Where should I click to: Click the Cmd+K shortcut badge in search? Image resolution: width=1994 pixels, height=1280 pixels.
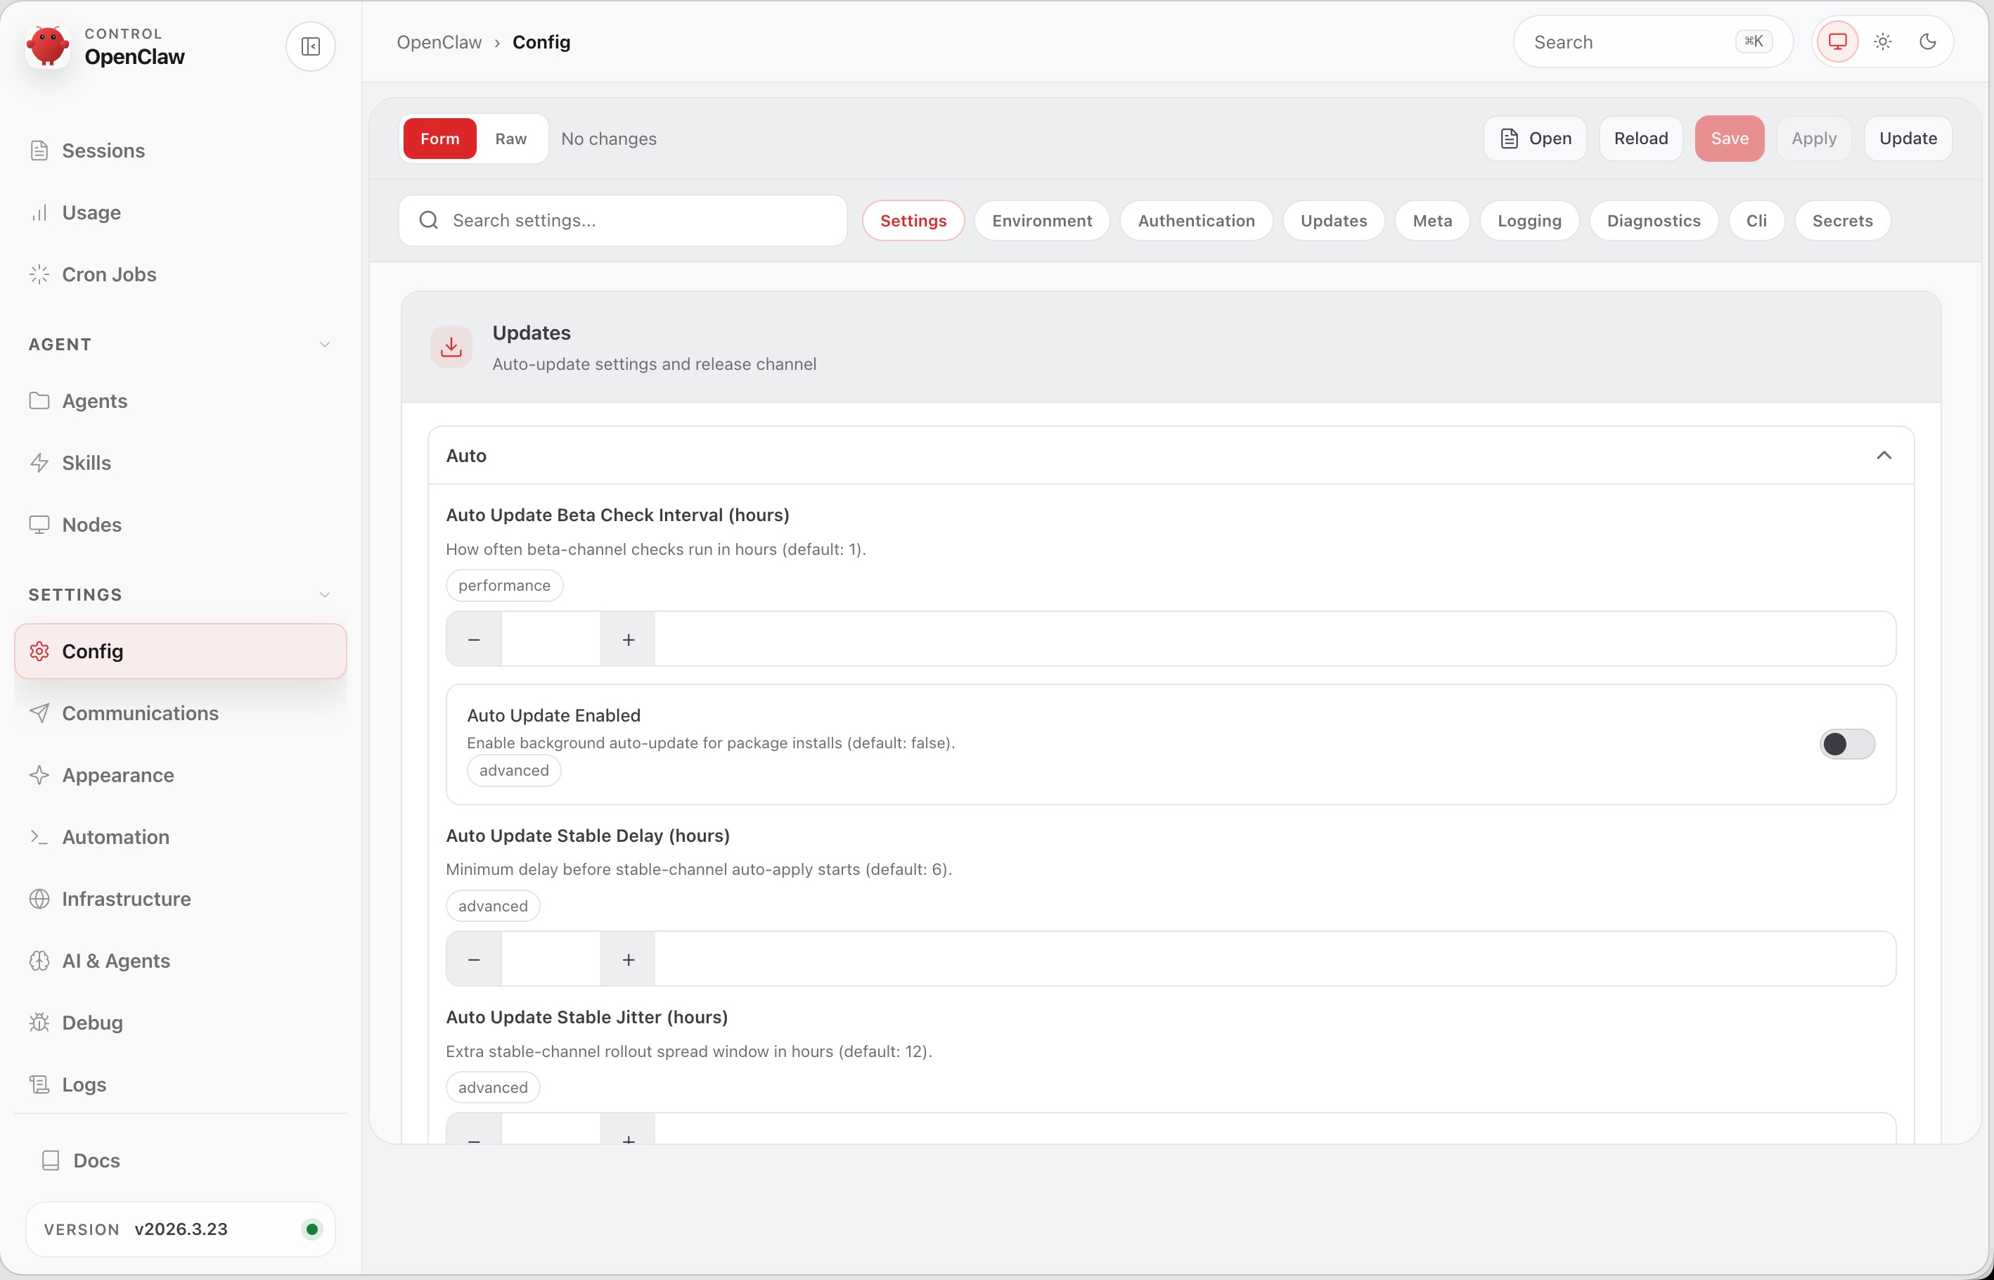point(1754,41)
